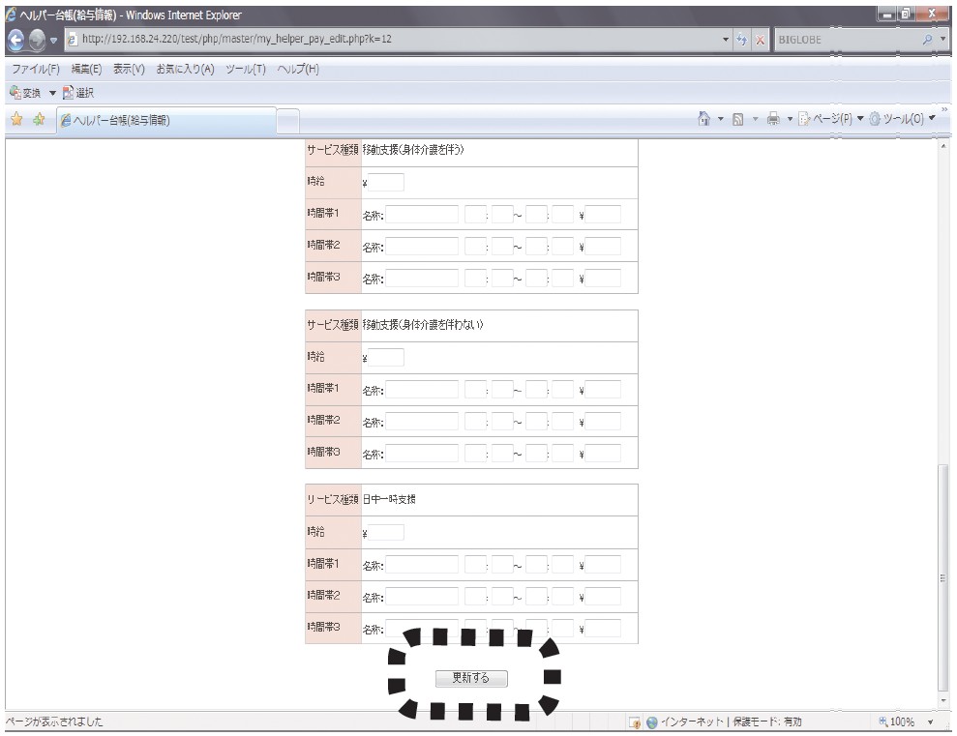
Task: Open the ヘルプ(H) menu
Action: pyautogui.click(x=298, y=69)
